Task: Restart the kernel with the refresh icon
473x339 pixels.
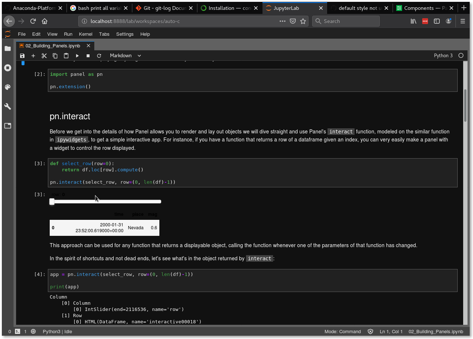Action: [x=99, y=55]
